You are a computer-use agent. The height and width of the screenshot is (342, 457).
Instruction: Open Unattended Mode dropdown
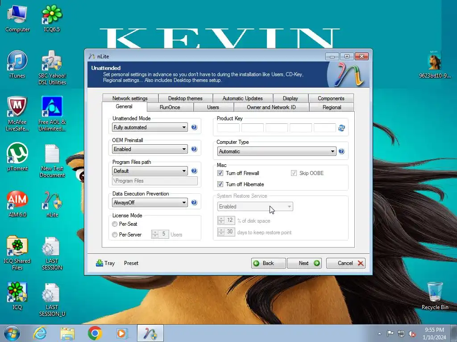point(150,127)
